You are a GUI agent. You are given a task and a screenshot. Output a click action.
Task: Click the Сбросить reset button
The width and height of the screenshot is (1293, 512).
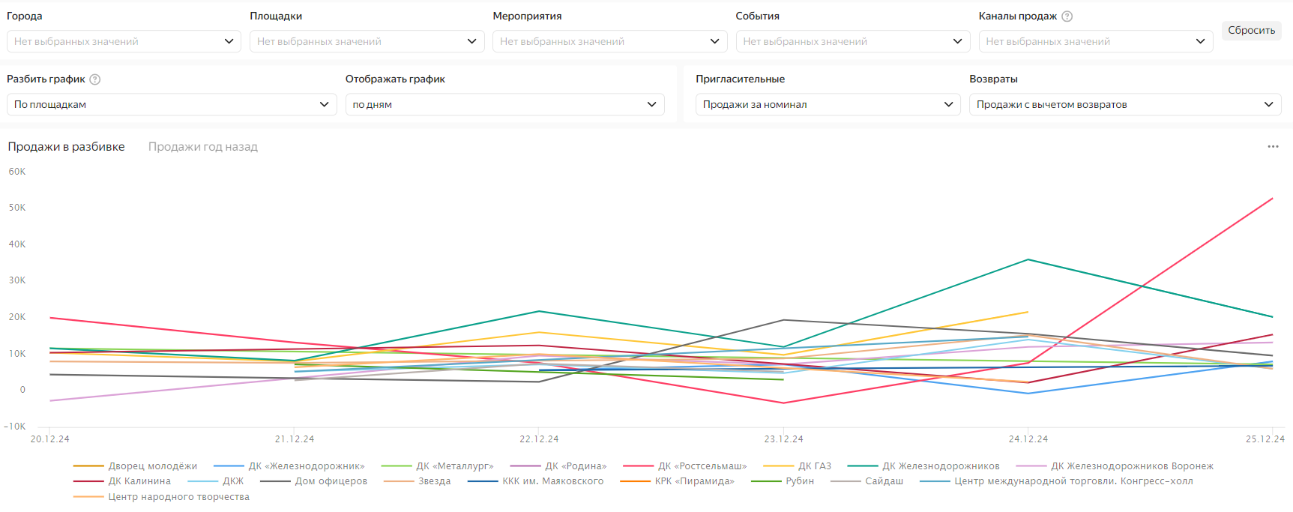[x=1251, y=31]
